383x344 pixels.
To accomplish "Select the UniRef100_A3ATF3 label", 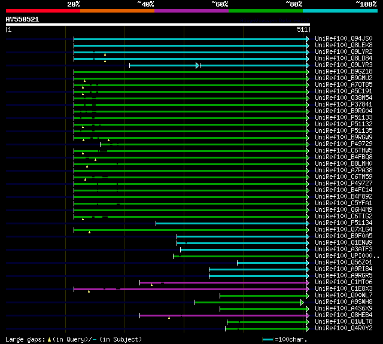I will pos(344,249).
